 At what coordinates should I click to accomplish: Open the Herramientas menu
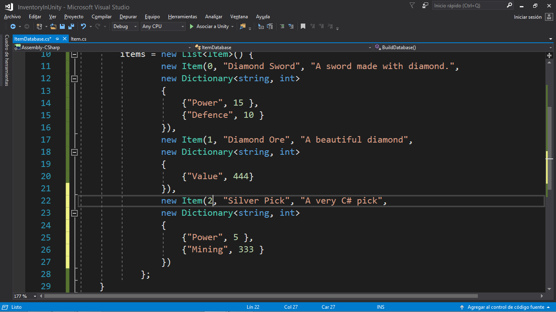point(182,17)
